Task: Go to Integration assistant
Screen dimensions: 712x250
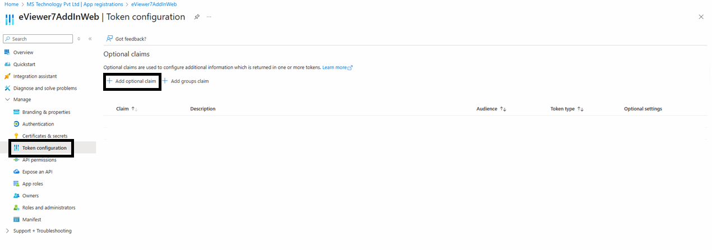Action: coord(35,76)
